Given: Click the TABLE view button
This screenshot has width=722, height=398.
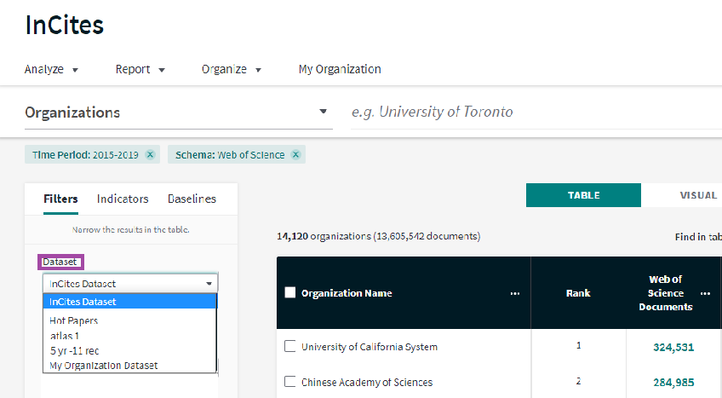Looking at the screenshot, I should pos(583,195).
